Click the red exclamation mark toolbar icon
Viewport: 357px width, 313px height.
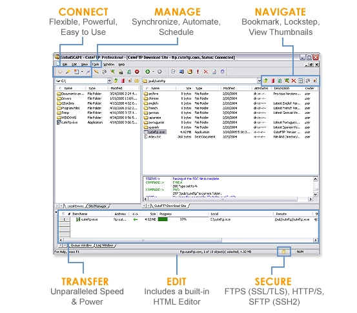198,72
